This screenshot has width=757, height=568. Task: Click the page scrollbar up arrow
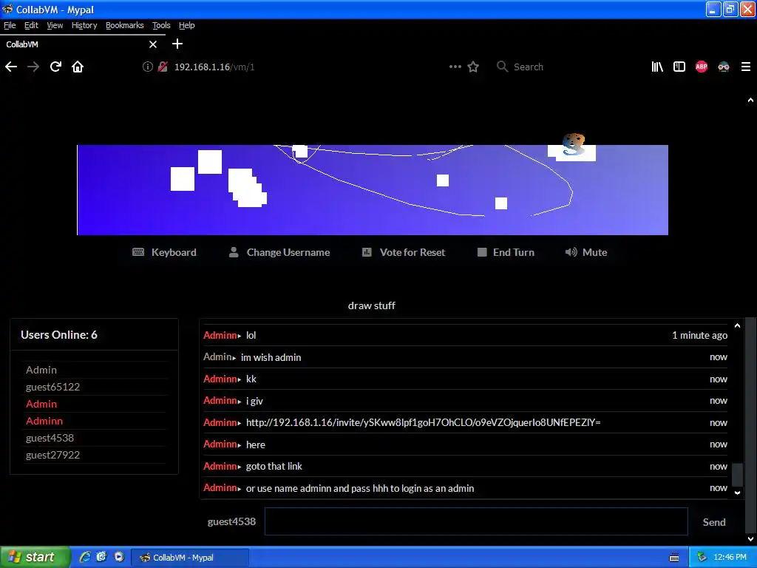tap(750, 101)
